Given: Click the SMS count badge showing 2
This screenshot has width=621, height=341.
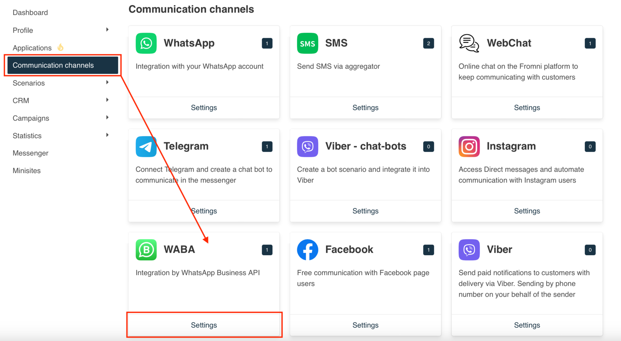Looking at the screenshot, I should click(428, 43).
